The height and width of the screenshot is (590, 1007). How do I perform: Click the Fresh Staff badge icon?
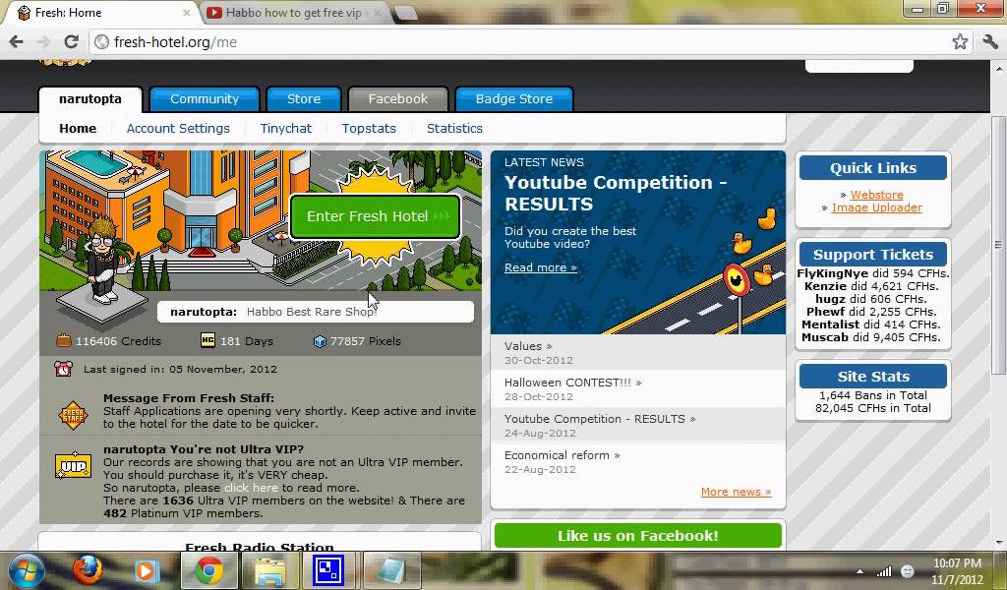pyautogui.click(x=73, y=415)
